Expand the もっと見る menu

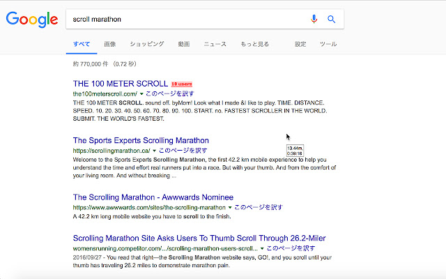click(x=255, y=44)
